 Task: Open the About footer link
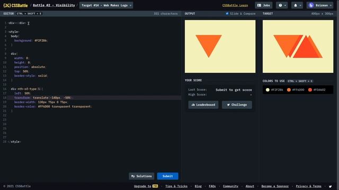click(x=249, y=186)
